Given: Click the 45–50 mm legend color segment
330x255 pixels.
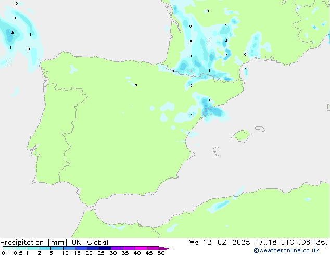Looking at the screenshot, I should click(x=153, y=248).
